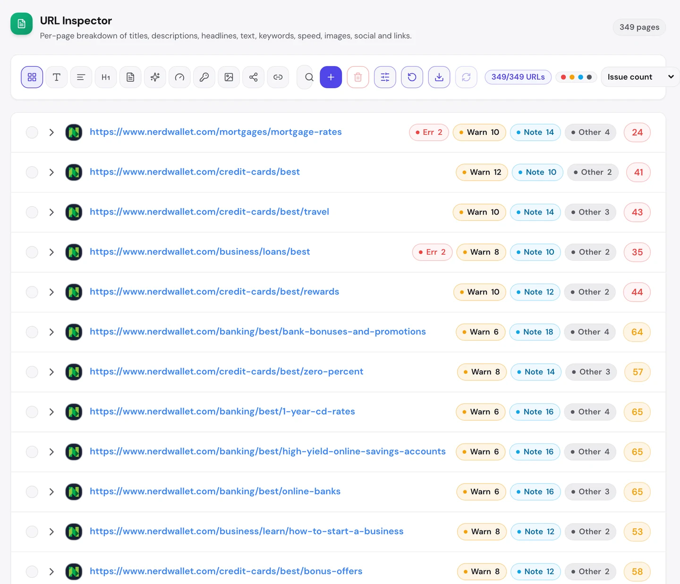Open the credit-cards/best/travel URL link
The image size is (680, 584).
(x=209, y=212)
